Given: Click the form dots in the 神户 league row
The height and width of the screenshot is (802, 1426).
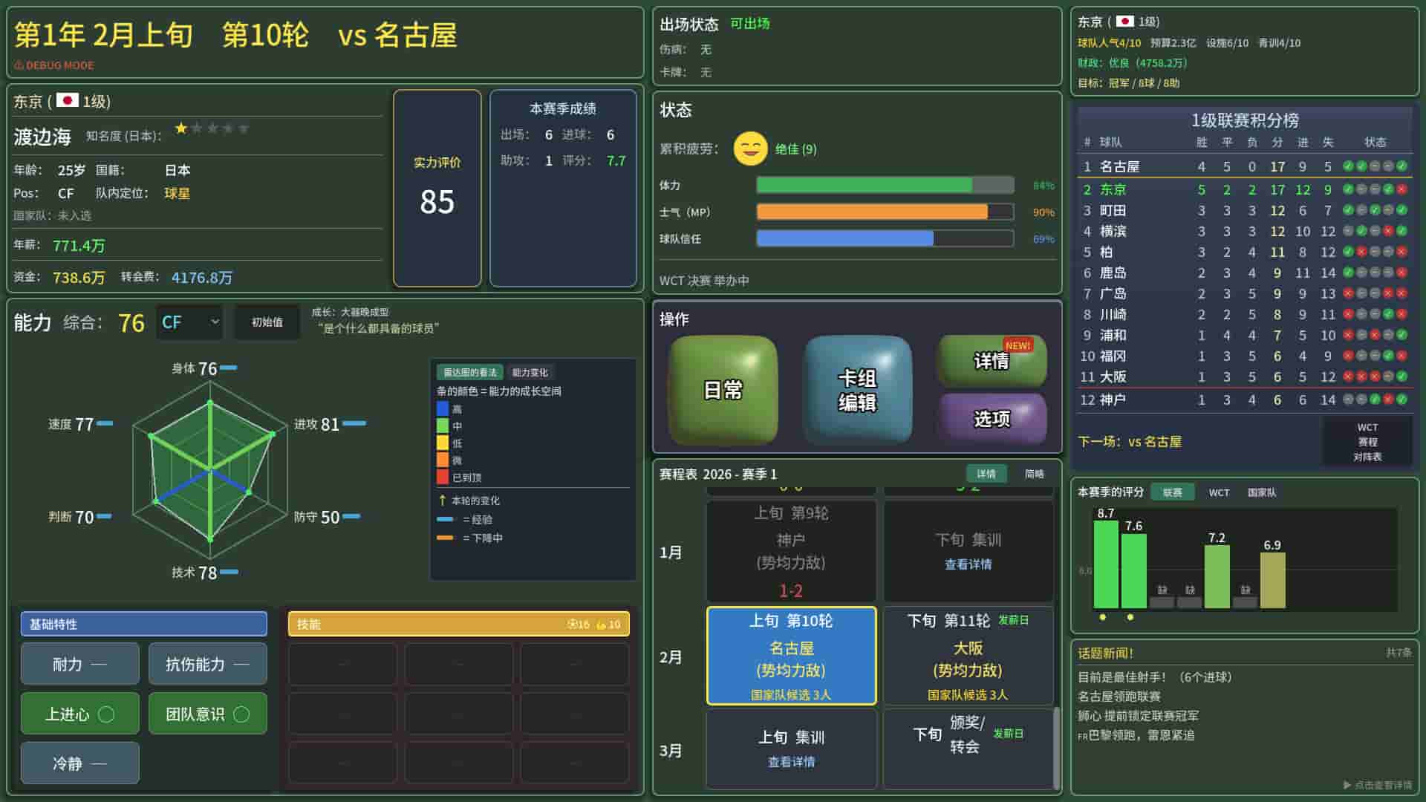Looking at the screenshot, I should pos(1374,400).
